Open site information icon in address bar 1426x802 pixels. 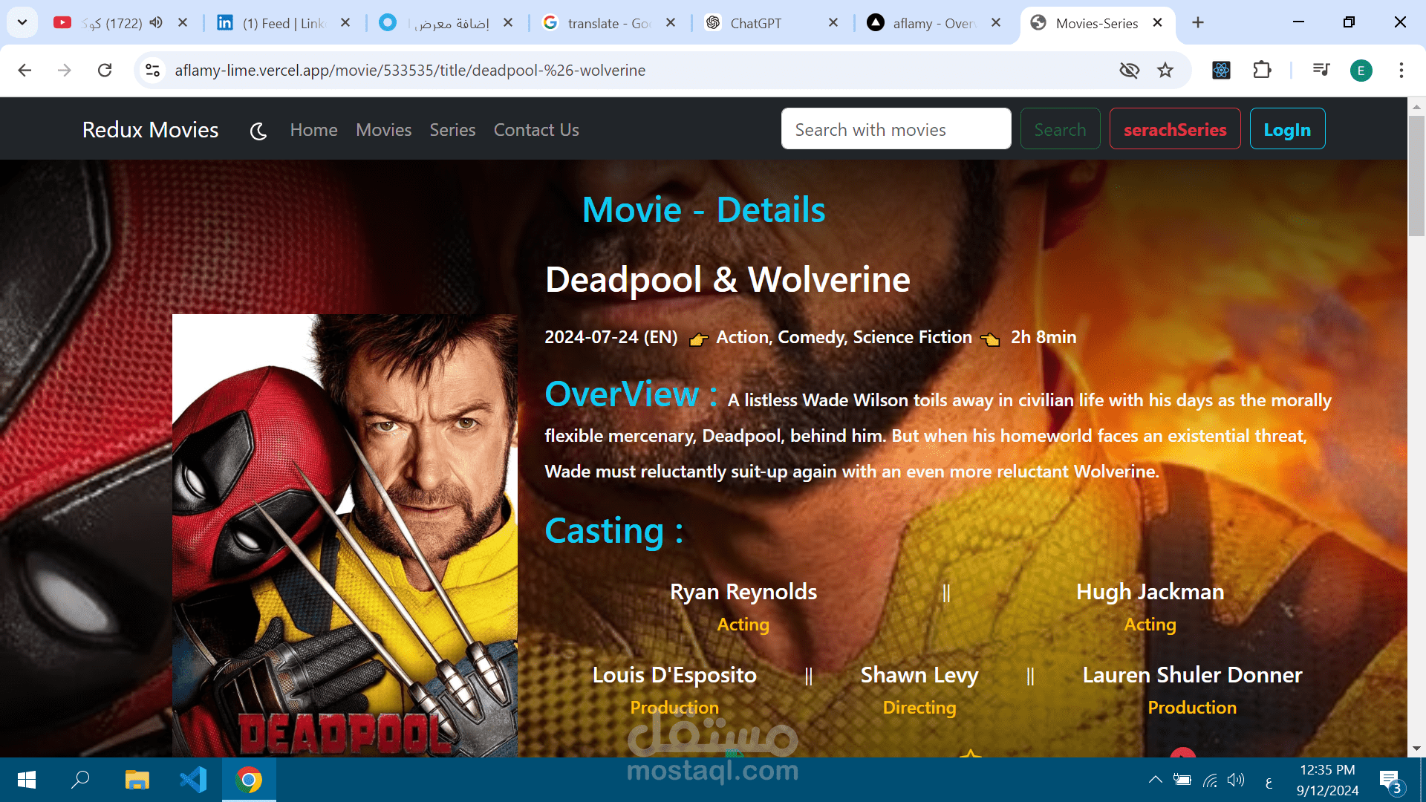click(153, 71)
